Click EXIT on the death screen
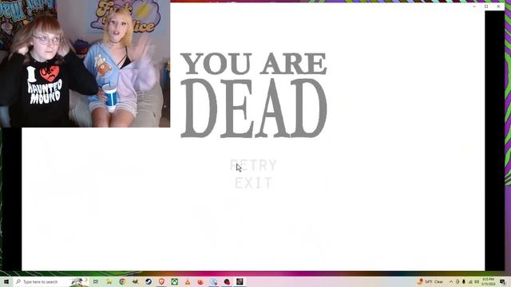This screenshot has height=287, width=511. [x=253, y=183]
